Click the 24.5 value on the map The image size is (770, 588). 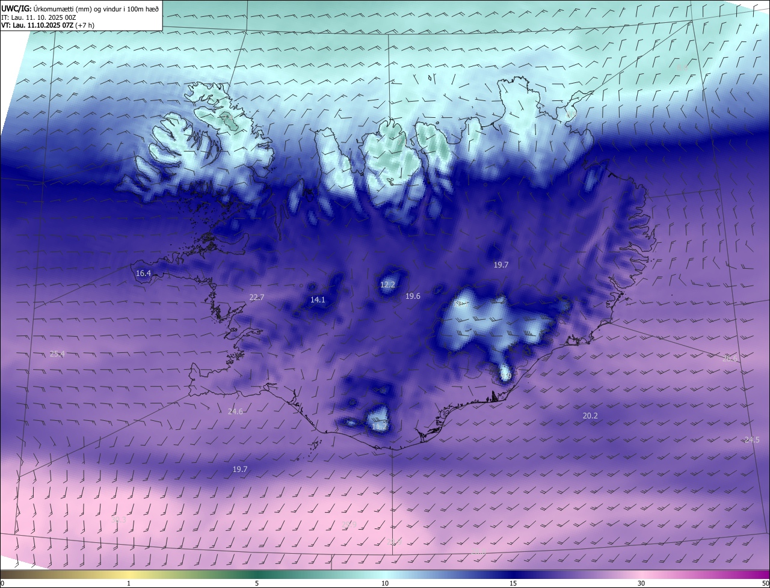tap(752, 439)
